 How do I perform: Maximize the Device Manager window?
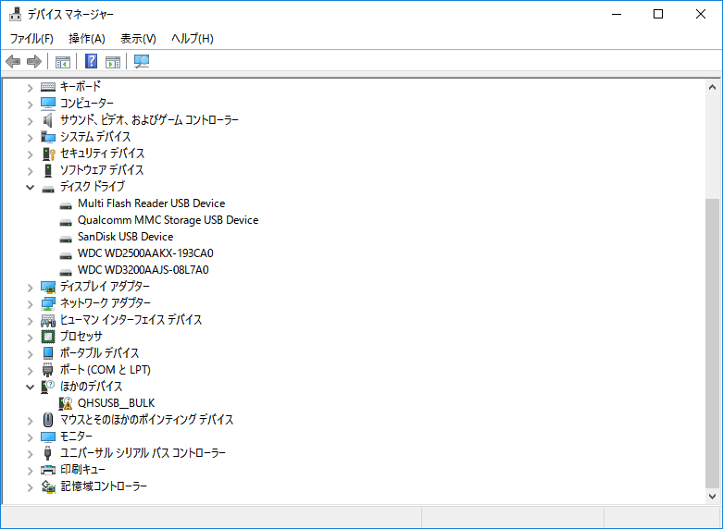(658, 14)
